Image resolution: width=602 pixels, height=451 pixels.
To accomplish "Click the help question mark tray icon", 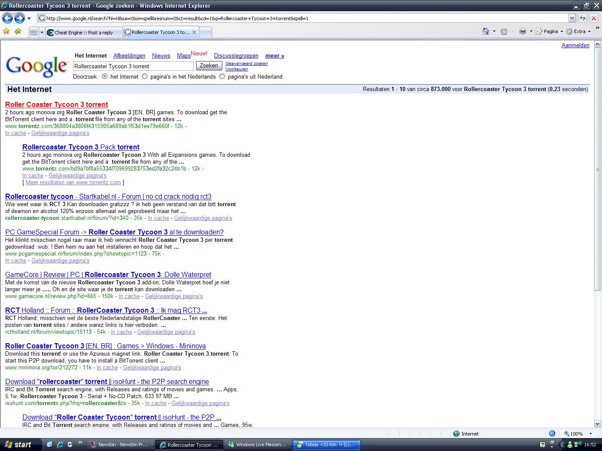I will coord(543,445).
